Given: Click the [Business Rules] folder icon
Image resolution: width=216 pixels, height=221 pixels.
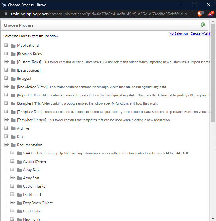Looking at the screenshot, I should click(x=13, y=54).
